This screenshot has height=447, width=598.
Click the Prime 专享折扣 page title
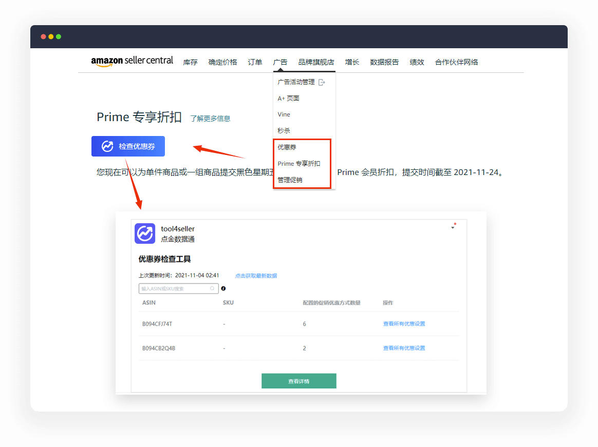(139, 117)
